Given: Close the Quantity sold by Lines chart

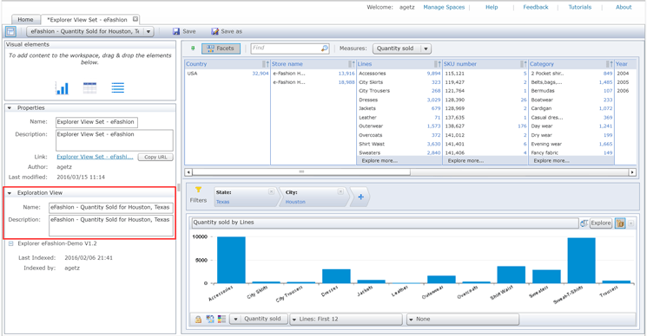Looking at the screenshot, I should click(x=630, y=223).
